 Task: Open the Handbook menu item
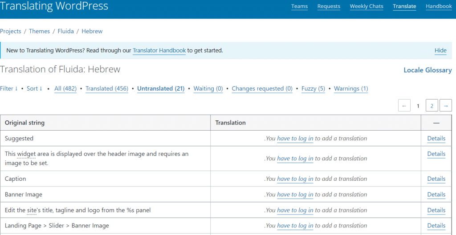[x=439, y=6]
